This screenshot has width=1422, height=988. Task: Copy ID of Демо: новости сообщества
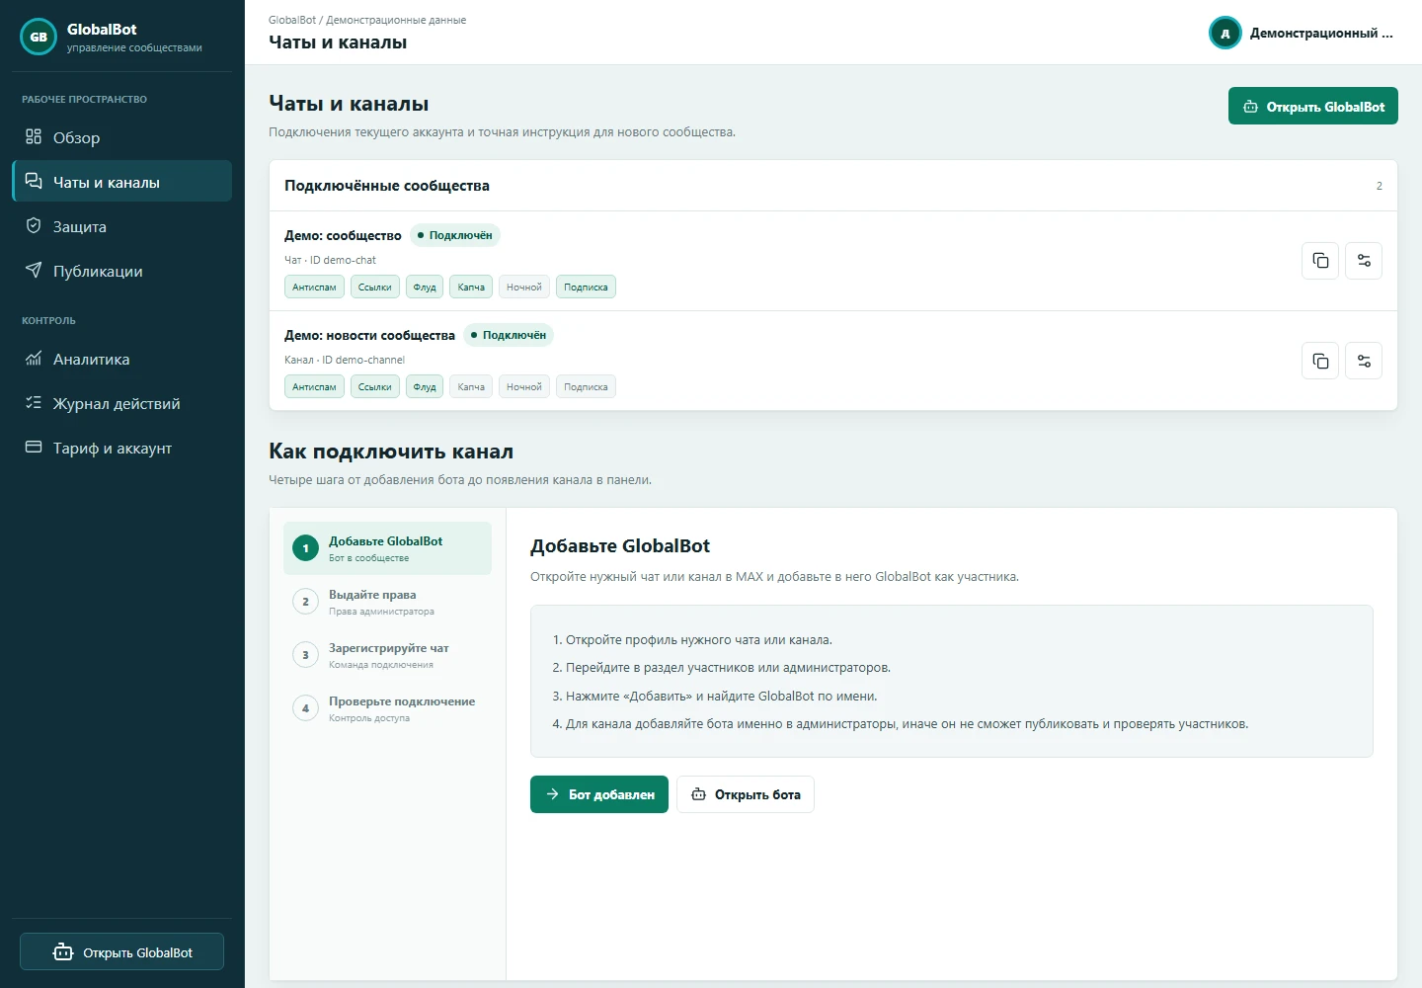(x=1320, y=361)
